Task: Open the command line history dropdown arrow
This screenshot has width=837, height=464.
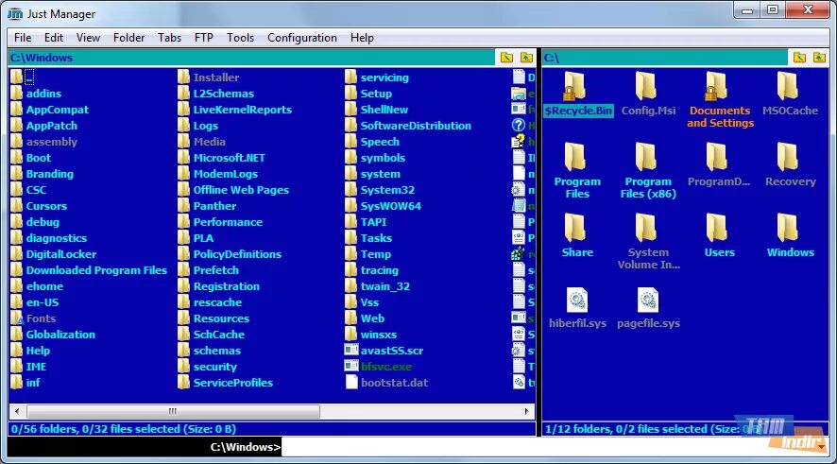Action: [x=820, y=447]
